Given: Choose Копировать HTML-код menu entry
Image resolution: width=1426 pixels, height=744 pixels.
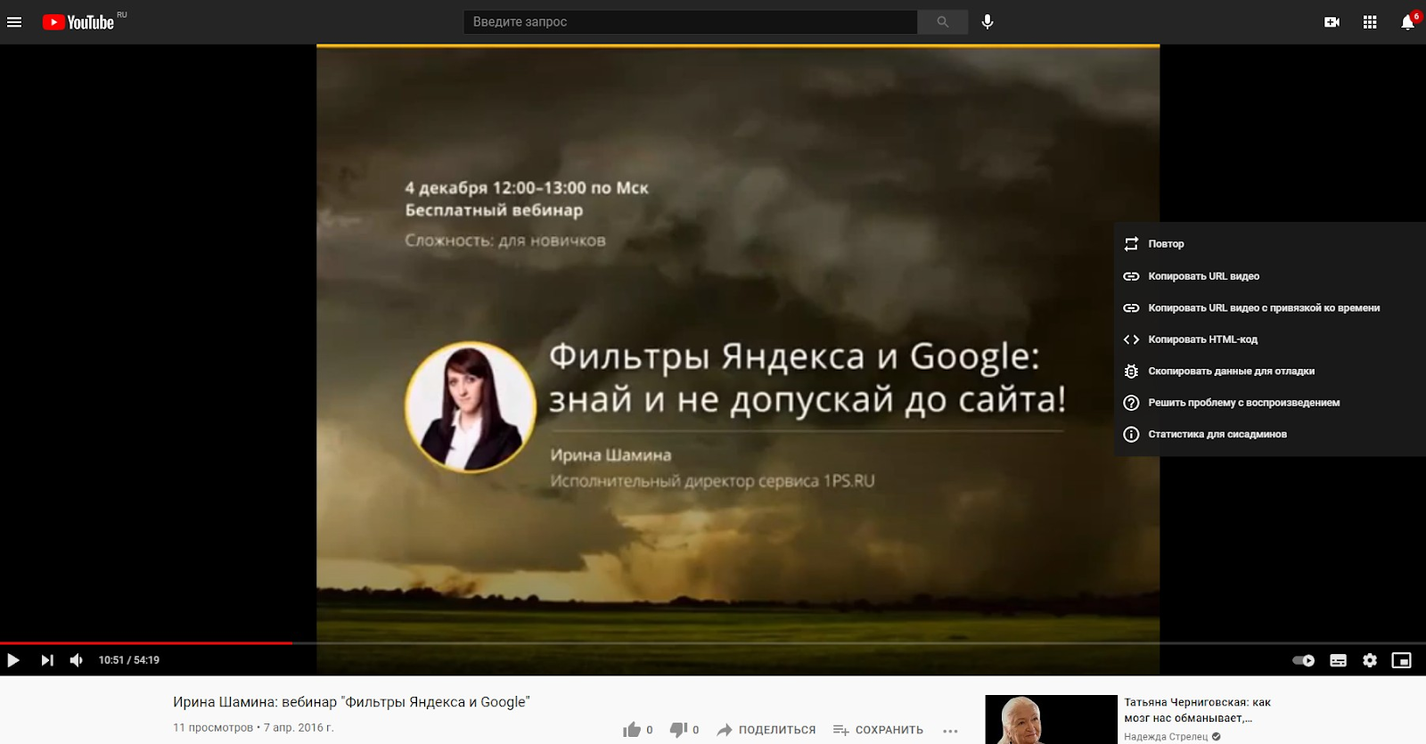Looking at the screenshot, I should click(1202, 339).
